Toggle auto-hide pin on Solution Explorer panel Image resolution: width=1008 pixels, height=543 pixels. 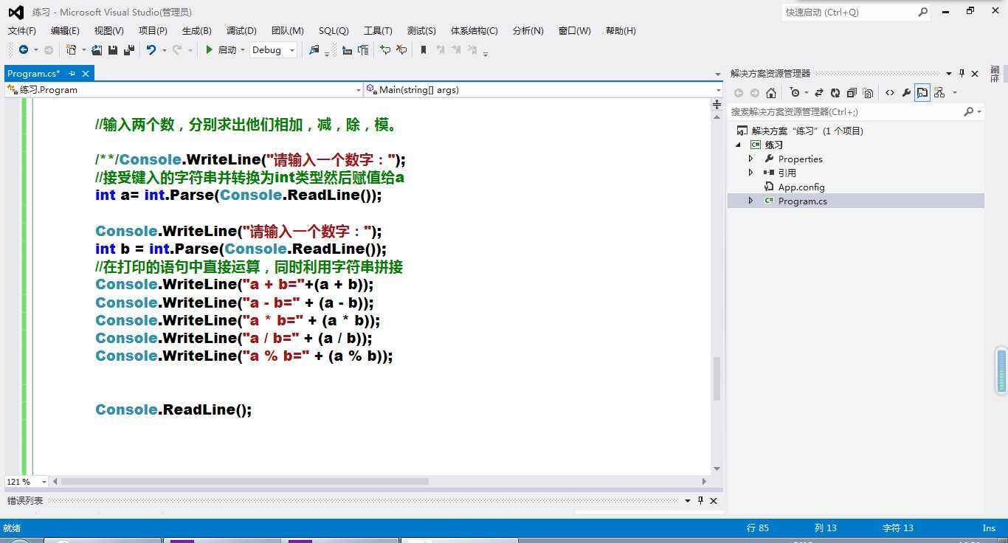(962, 73)
